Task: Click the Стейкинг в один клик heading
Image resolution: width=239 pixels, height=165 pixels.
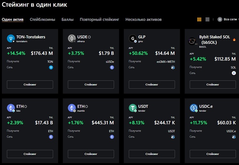Action: [x=35, y=4]
